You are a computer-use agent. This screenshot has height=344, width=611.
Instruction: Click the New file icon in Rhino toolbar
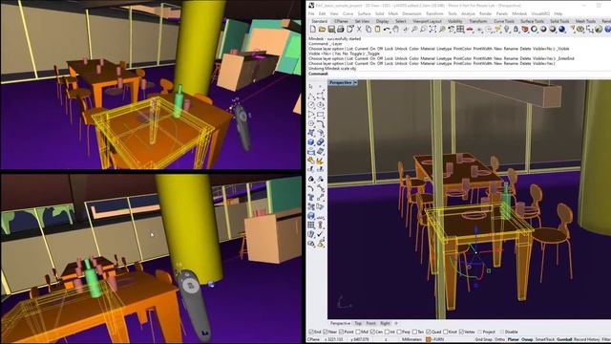(x=312, y=30)
